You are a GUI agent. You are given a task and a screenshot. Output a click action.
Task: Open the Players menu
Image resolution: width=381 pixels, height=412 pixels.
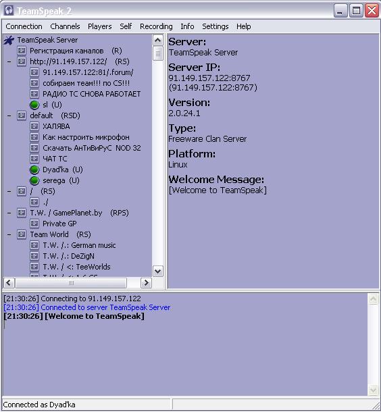(x=99, y=26)
